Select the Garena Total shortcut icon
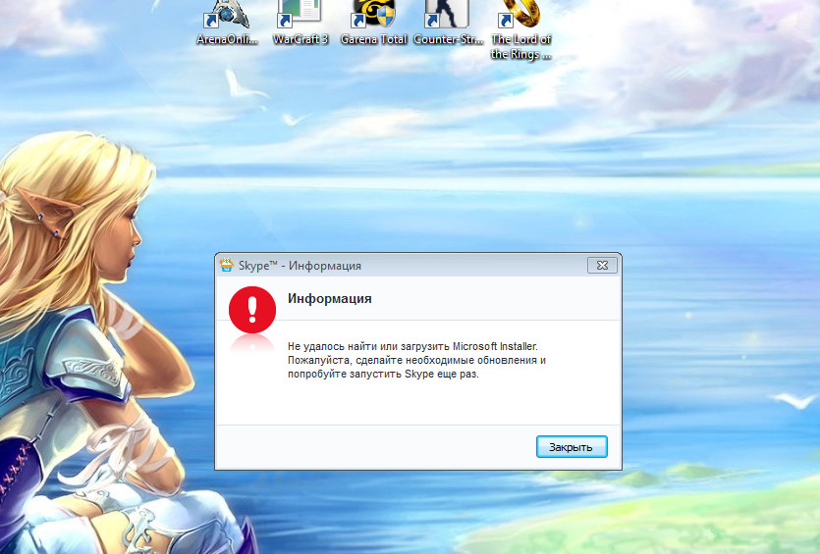The height and width of the screenshot is (554, 820). pos(373,14)
